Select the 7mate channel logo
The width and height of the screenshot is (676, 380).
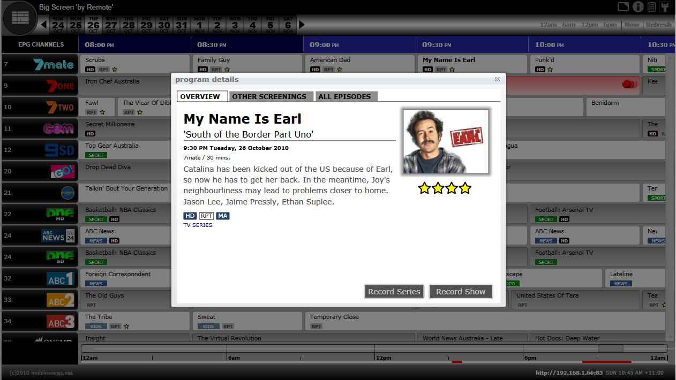pyautogui.click(x=54, y=64)
